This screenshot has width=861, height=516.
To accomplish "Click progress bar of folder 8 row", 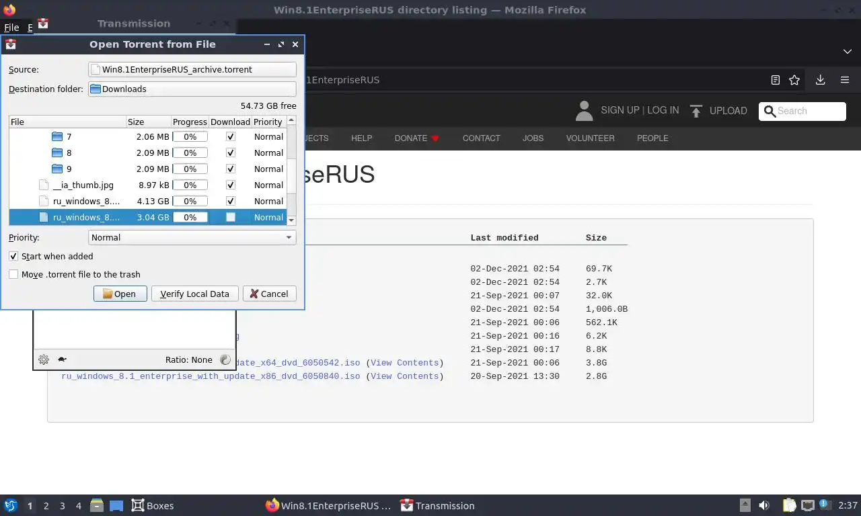I will pyautogui.click(x=190, y=153).
